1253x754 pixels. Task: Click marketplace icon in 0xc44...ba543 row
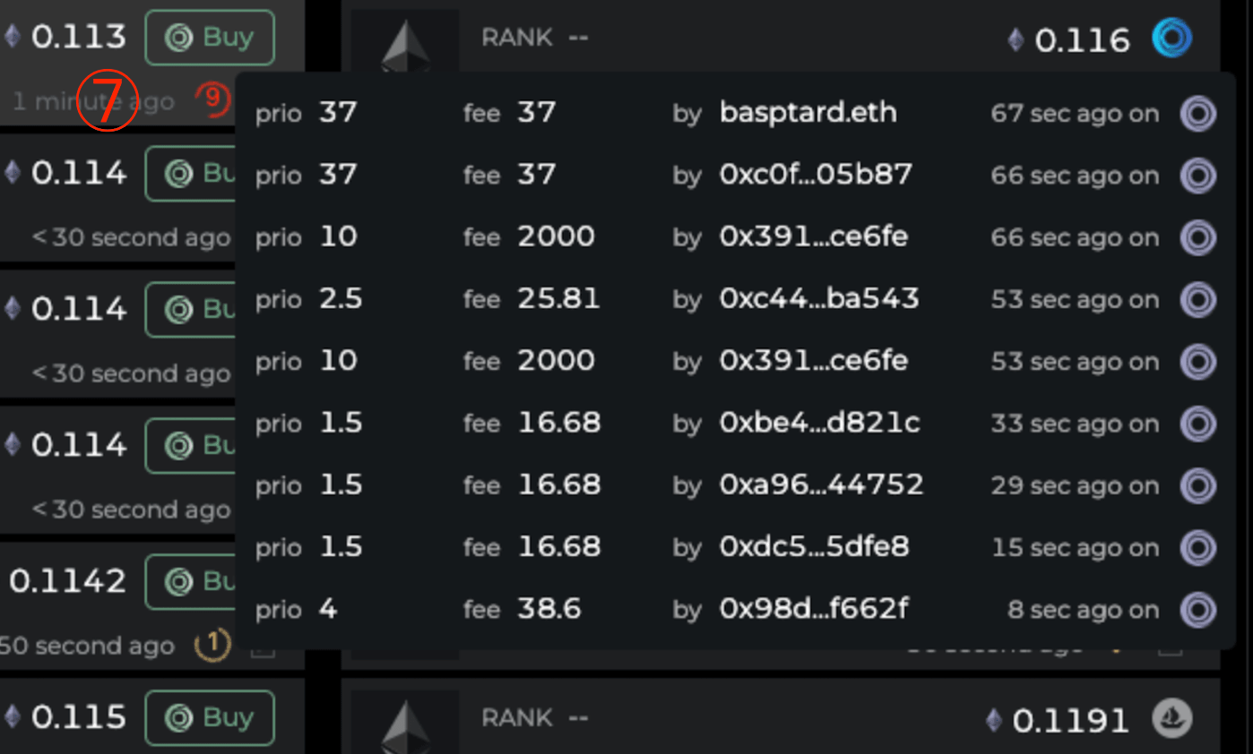point(1197,300)
